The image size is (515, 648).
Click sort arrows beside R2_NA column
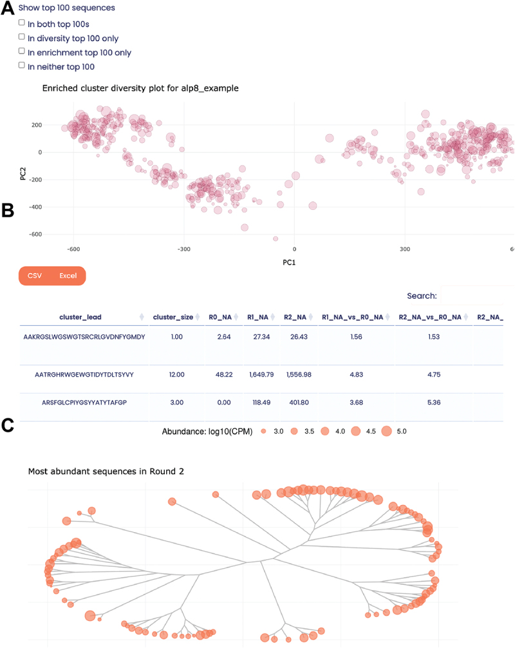[310, 317]
